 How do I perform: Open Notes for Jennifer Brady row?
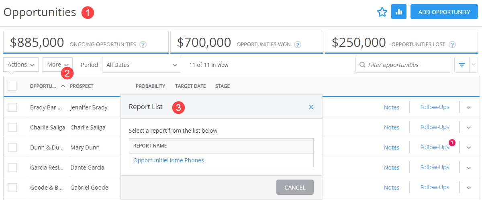(x=392, y=107)
